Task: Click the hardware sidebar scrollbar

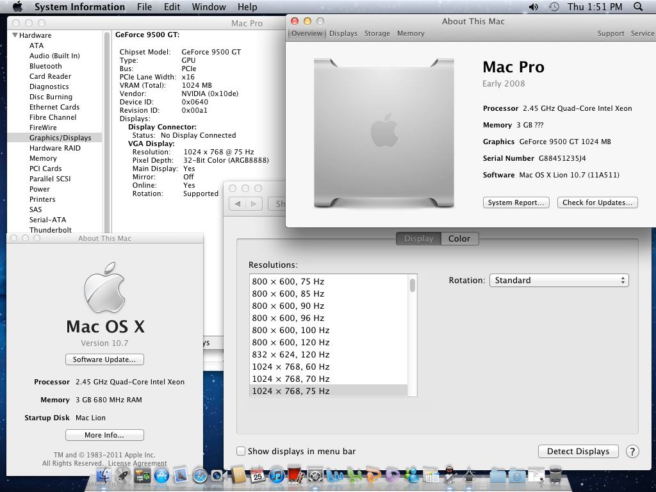Action: tap(107, 132)
